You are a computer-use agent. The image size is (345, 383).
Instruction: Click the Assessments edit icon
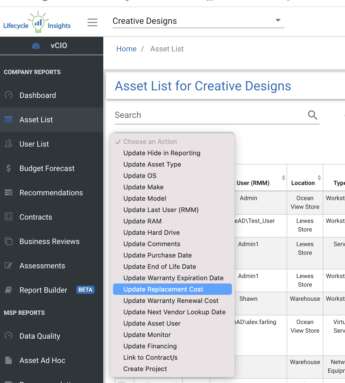[x=9, y=265]
